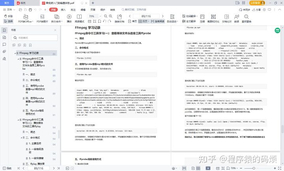The width and height of the screenshot is (284, 171).
Task: Click the open file folder icon
Action: tap(21, 9)
